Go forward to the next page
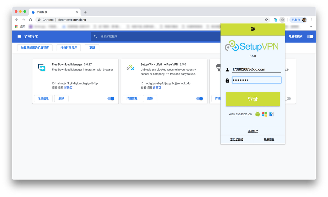Screen dimensions: 328x197 point(24,20)
